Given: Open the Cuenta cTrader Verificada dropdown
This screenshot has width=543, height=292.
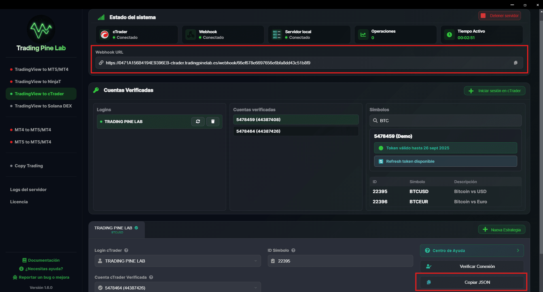Looking at the screenshot, I should tap(178, 287).
